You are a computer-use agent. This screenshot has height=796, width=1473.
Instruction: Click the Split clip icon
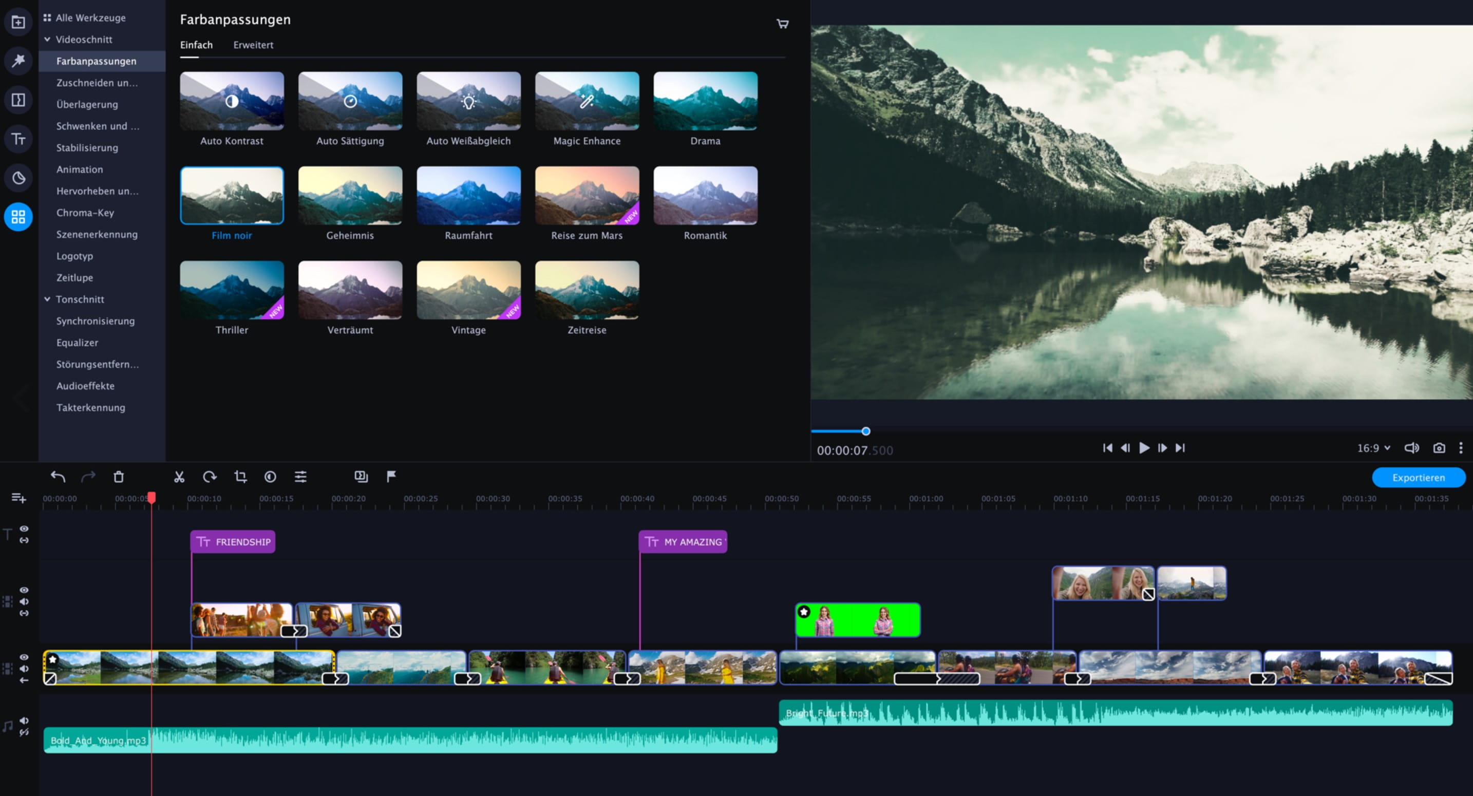coord(178,477)
